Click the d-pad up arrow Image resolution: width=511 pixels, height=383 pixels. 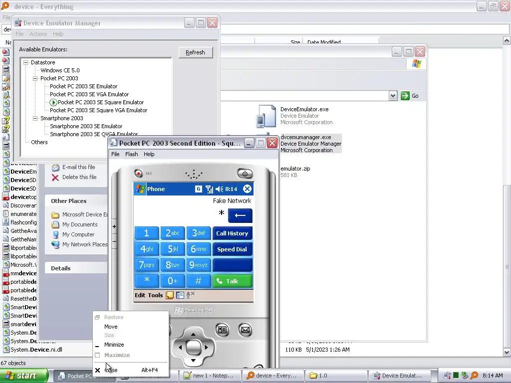point(193,335)
